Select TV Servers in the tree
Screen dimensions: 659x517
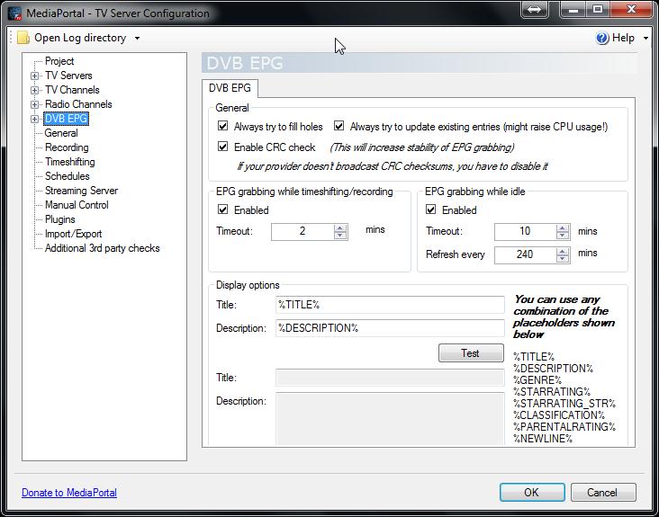click(68, 76)
